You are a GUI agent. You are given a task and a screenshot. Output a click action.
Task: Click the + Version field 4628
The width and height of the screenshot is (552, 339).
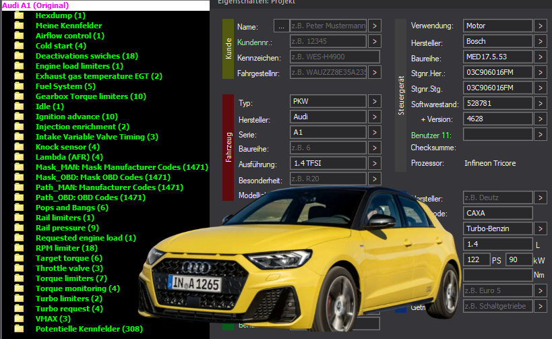[x=498, y=119]
